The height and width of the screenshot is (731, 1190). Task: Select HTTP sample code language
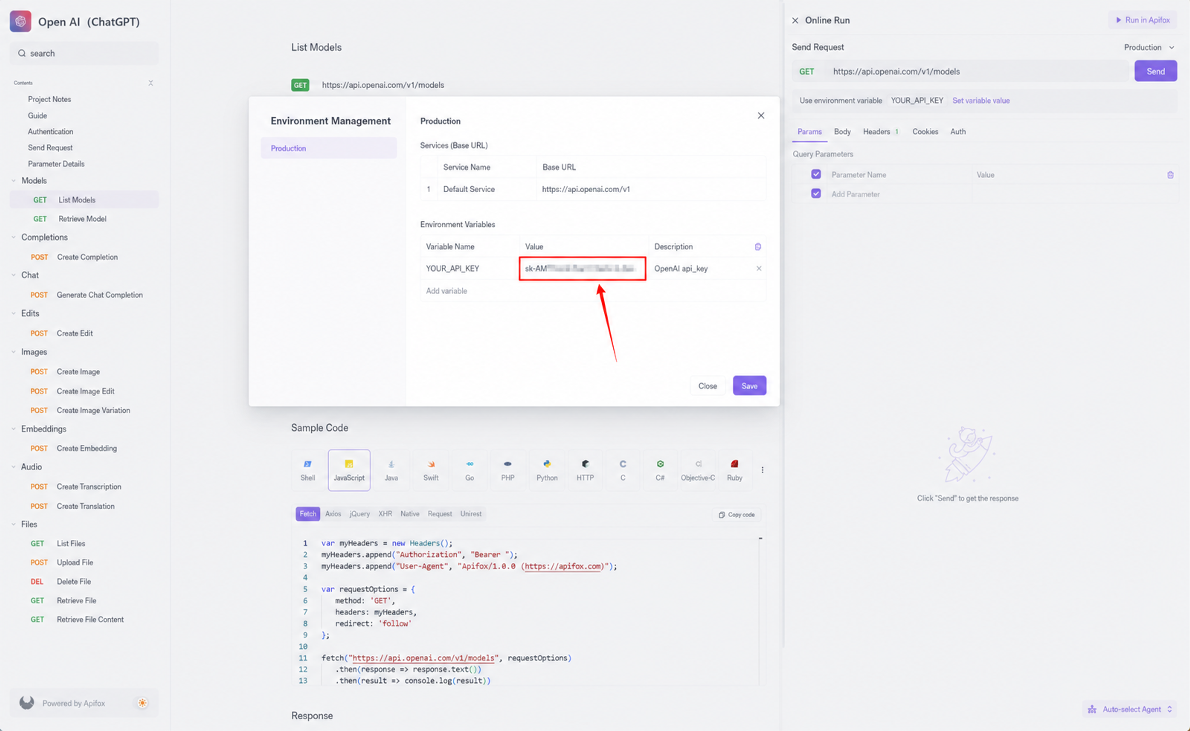pyautogui.click(x=585, y=470)
